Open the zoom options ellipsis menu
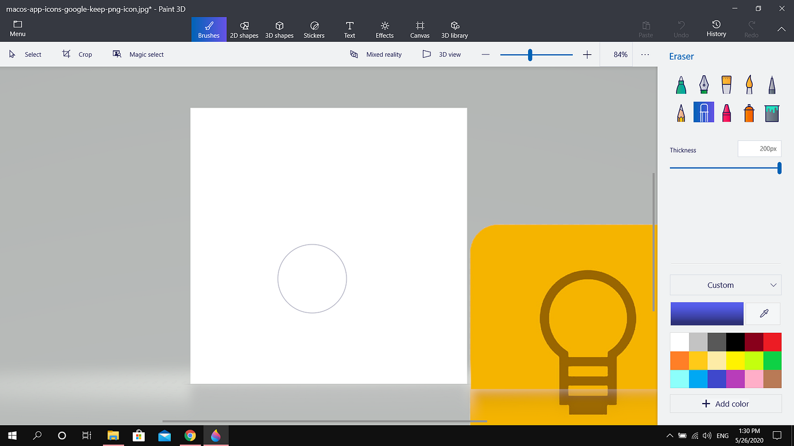Image resolution: width=794 pixels, height=446 pixels. point(645,54)
